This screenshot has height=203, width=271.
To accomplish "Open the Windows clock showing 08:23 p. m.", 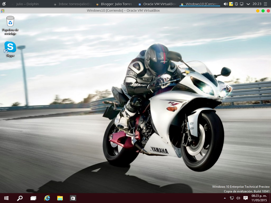I will click(259, 198).
